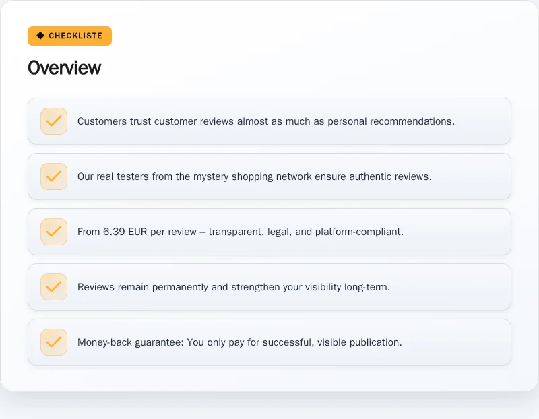
Task: Select the sentence about real testers ensuring authentic reviews
Action: click(x=255, y=176)
